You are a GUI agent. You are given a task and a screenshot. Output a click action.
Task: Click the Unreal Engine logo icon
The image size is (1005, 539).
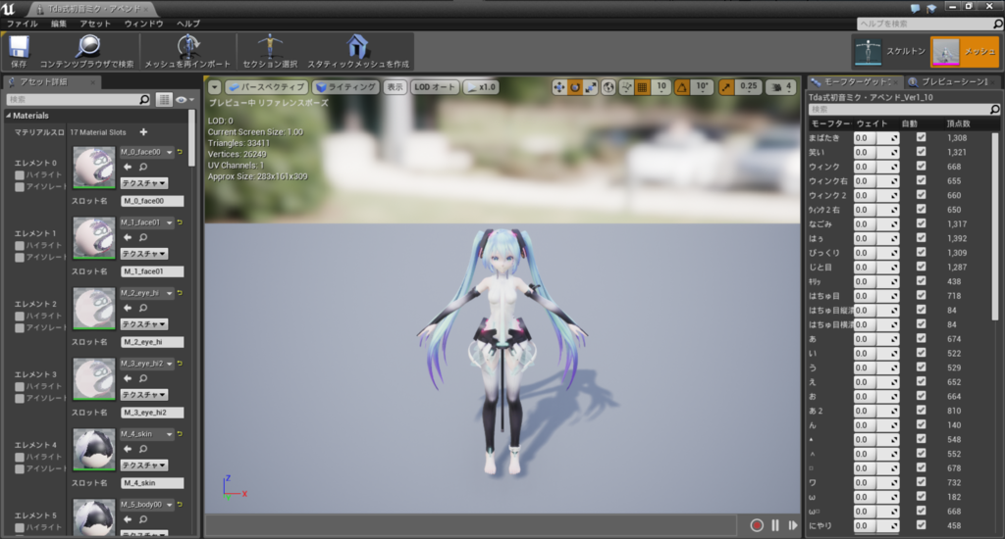[9, 9]
